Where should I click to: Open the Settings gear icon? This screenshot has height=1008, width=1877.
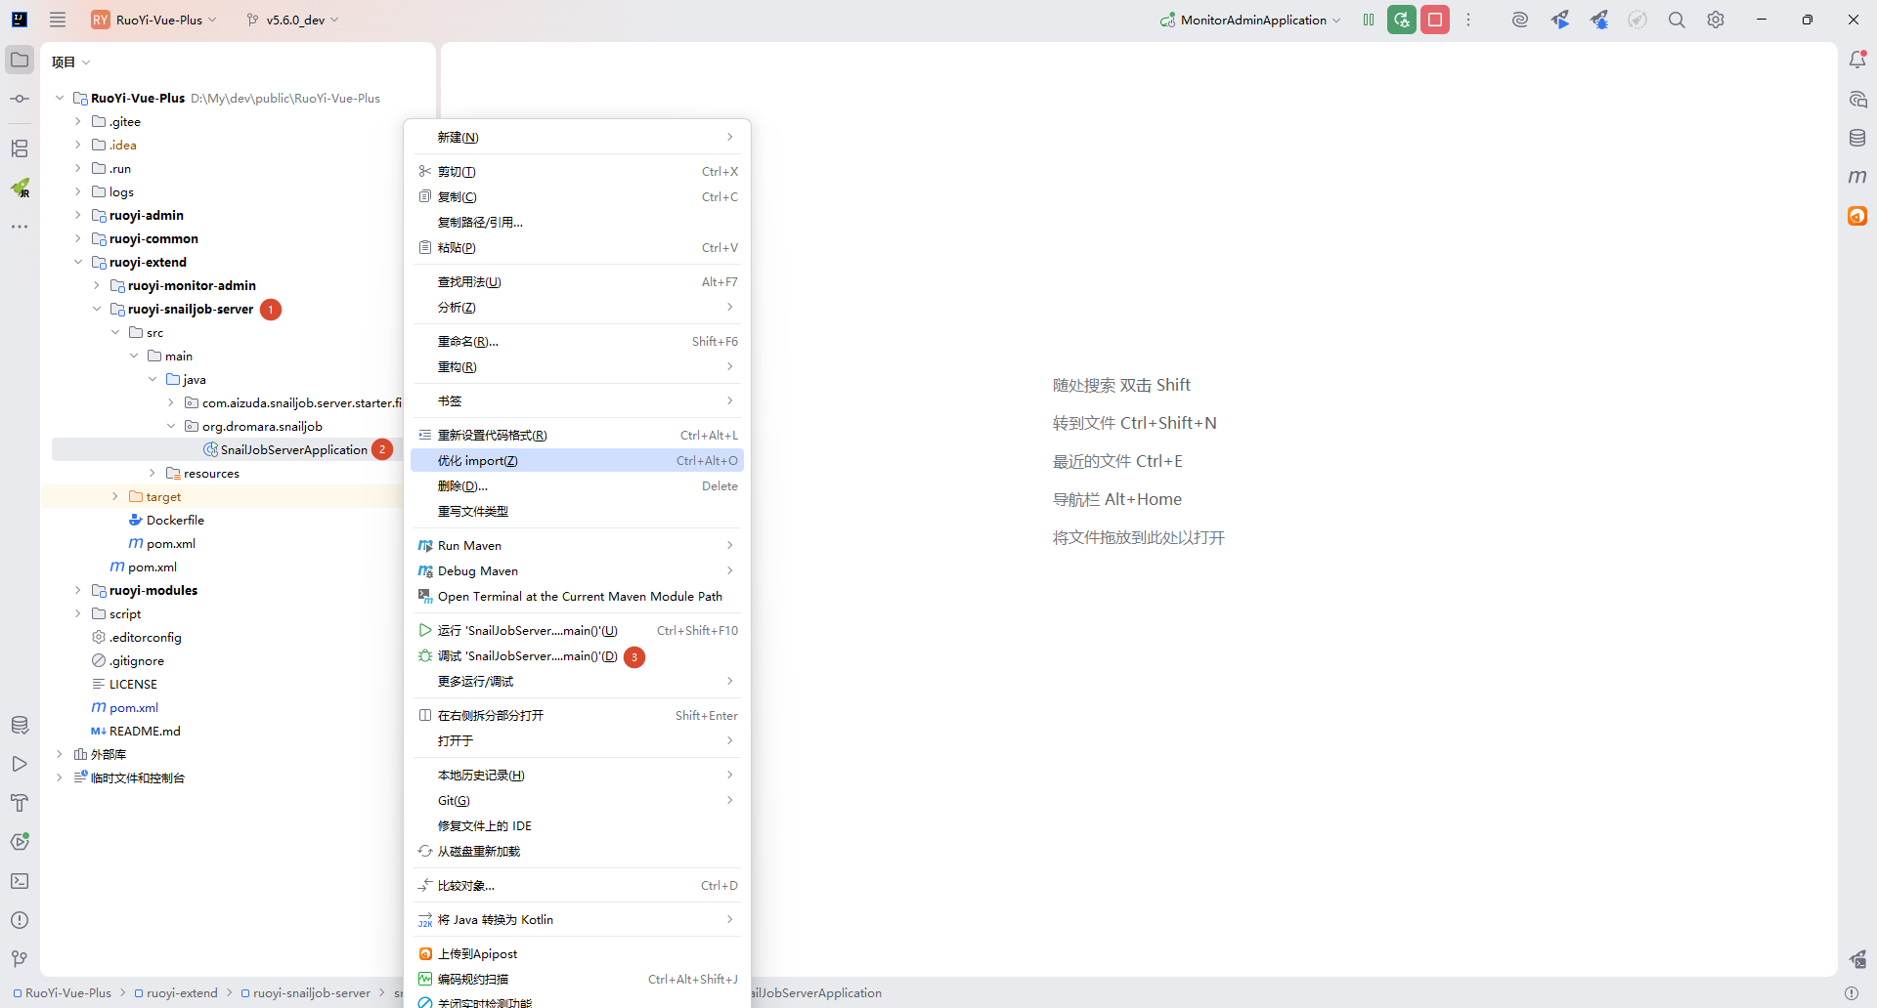point(1716,20)
